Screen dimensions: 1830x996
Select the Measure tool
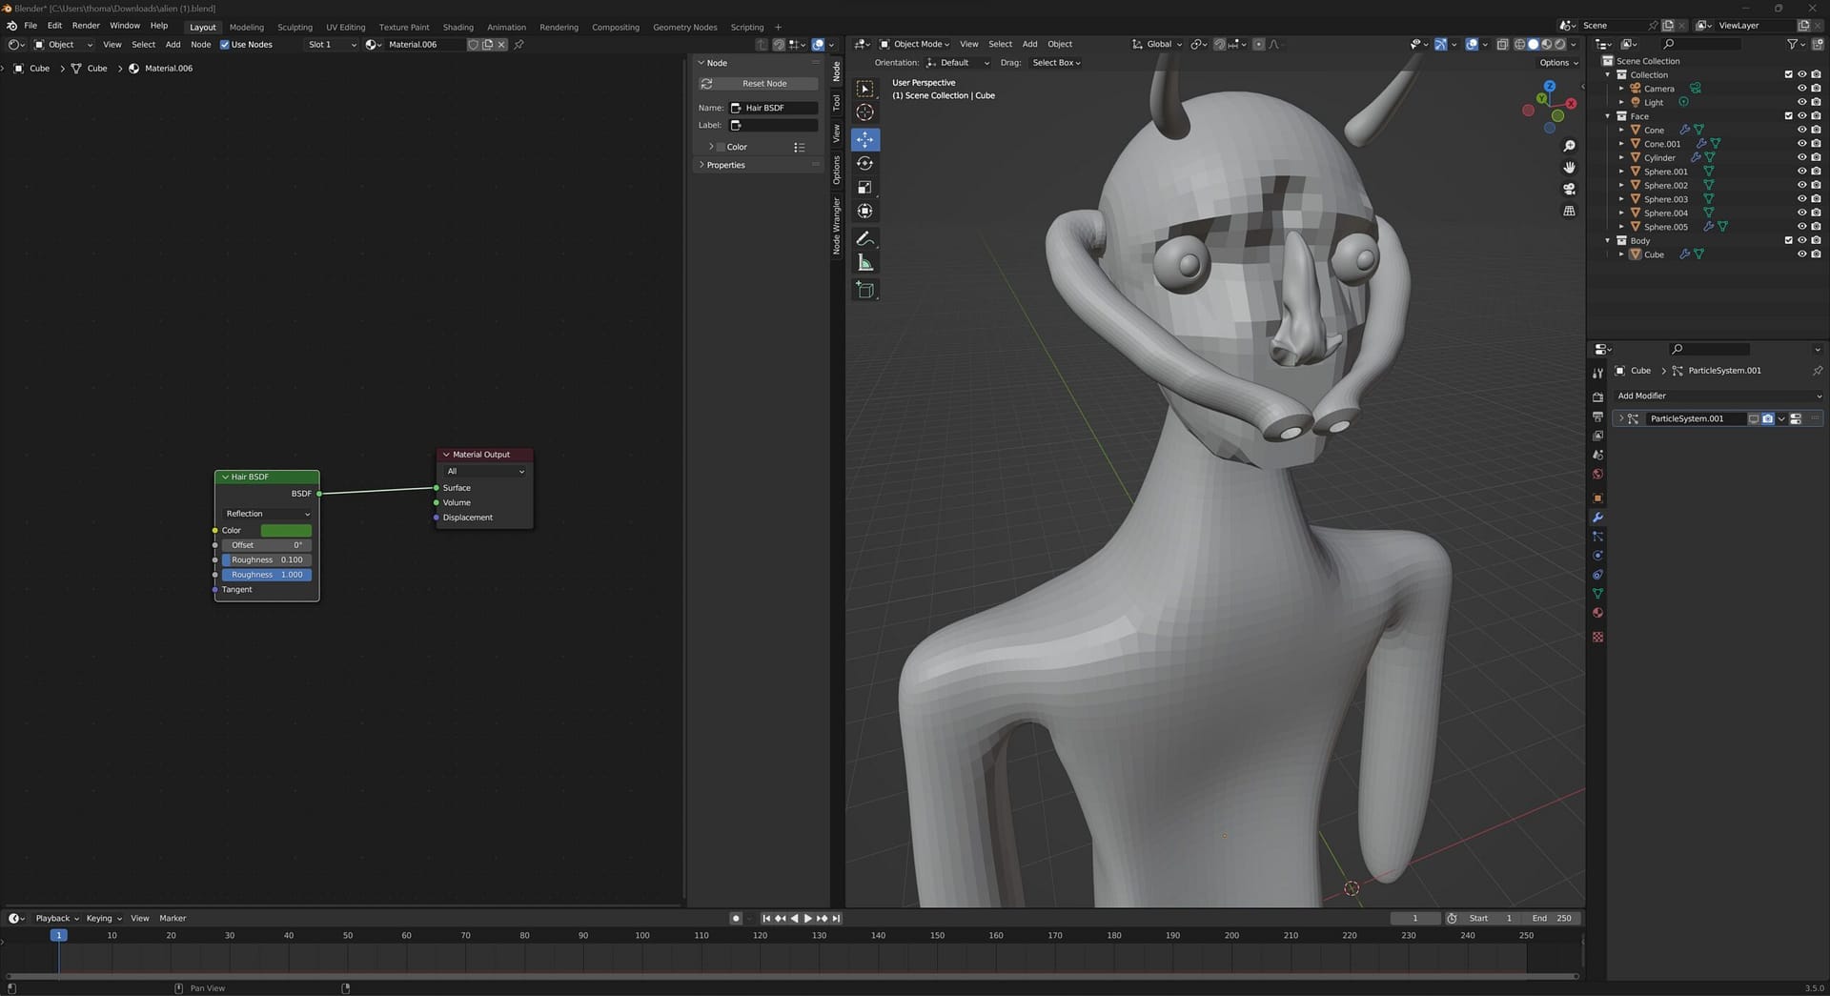pyautogui.click(x=864, y=263)
